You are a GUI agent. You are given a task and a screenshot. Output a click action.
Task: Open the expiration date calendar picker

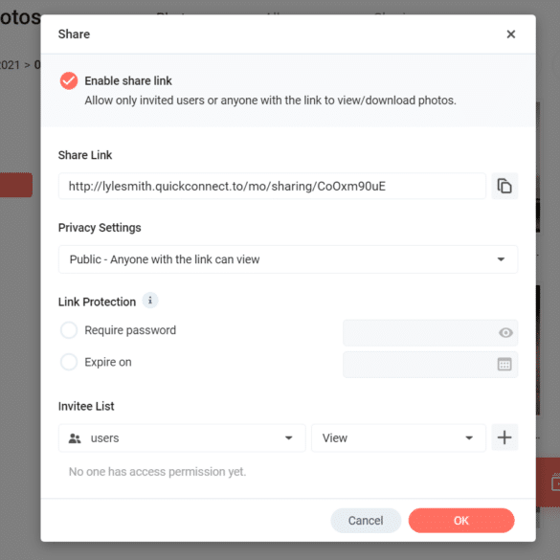(504, 365)
